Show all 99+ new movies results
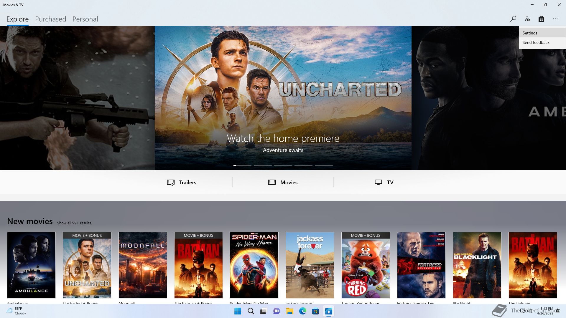 coord(74,223)
